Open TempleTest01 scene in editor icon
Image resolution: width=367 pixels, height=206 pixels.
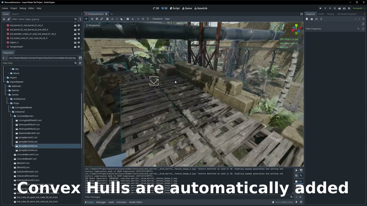coord(75,47)
